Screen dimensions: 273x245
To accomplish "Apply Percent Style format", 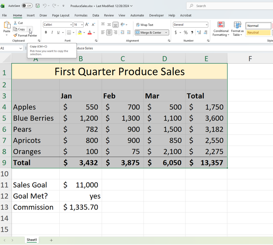I will pyautogui.click(x=186, y=33).
